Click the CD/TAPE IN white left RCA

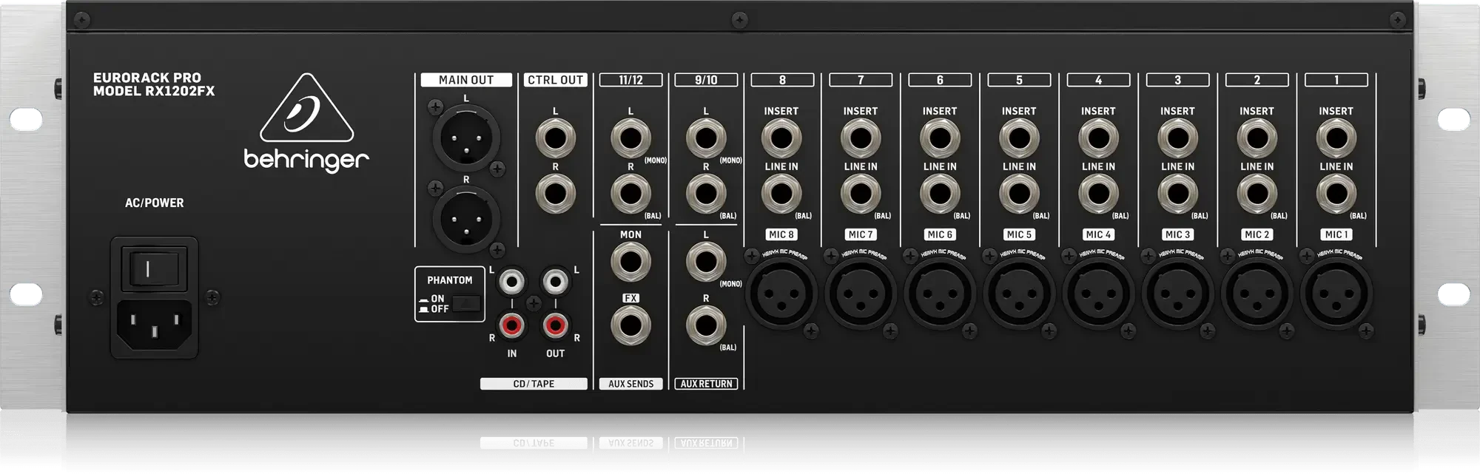pyautogui.click(x=511, y=281)
